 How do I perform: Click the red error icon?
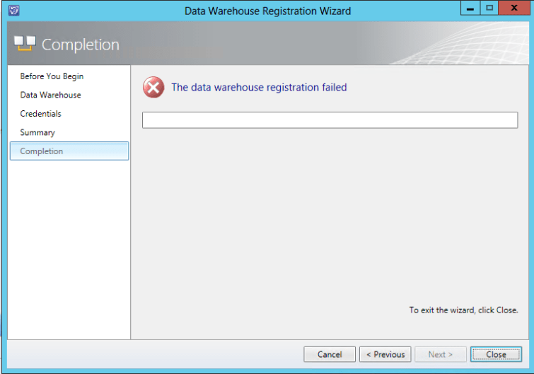[x=153, y=88]
